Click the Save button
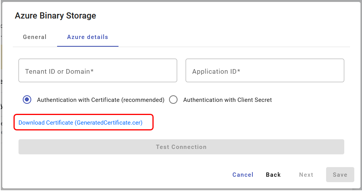362x191 pixels. pos(340,175)
